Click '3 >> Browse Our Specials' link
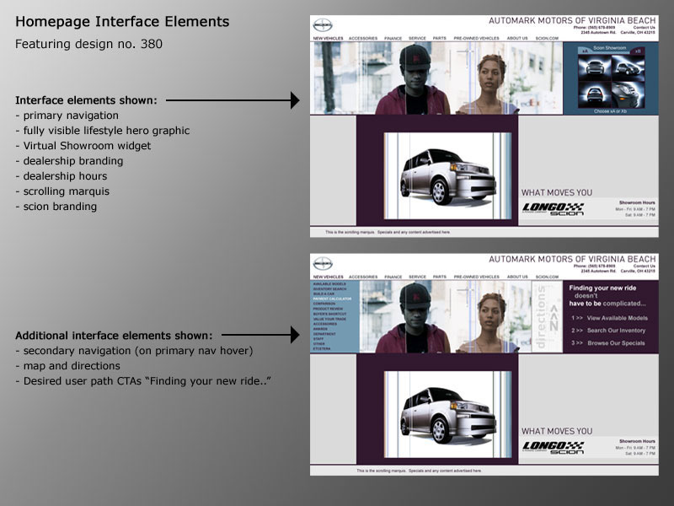 (x=607, y=343)
